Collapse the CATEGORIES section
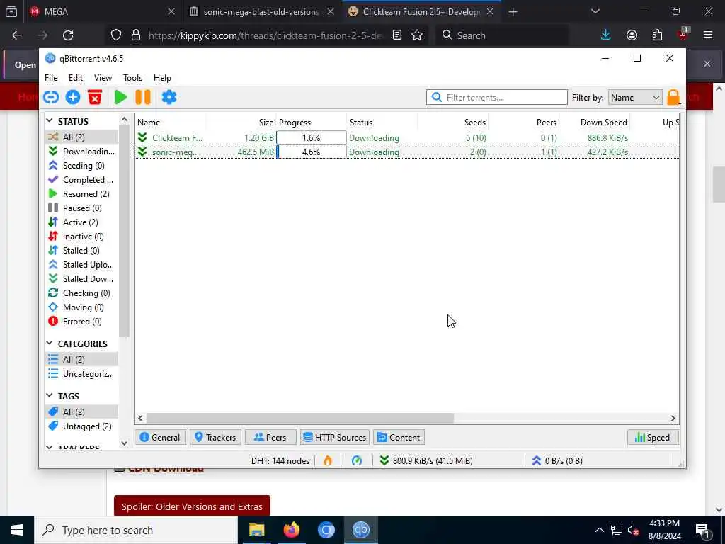This screenshot has width=725, height=544. [50, 344]
